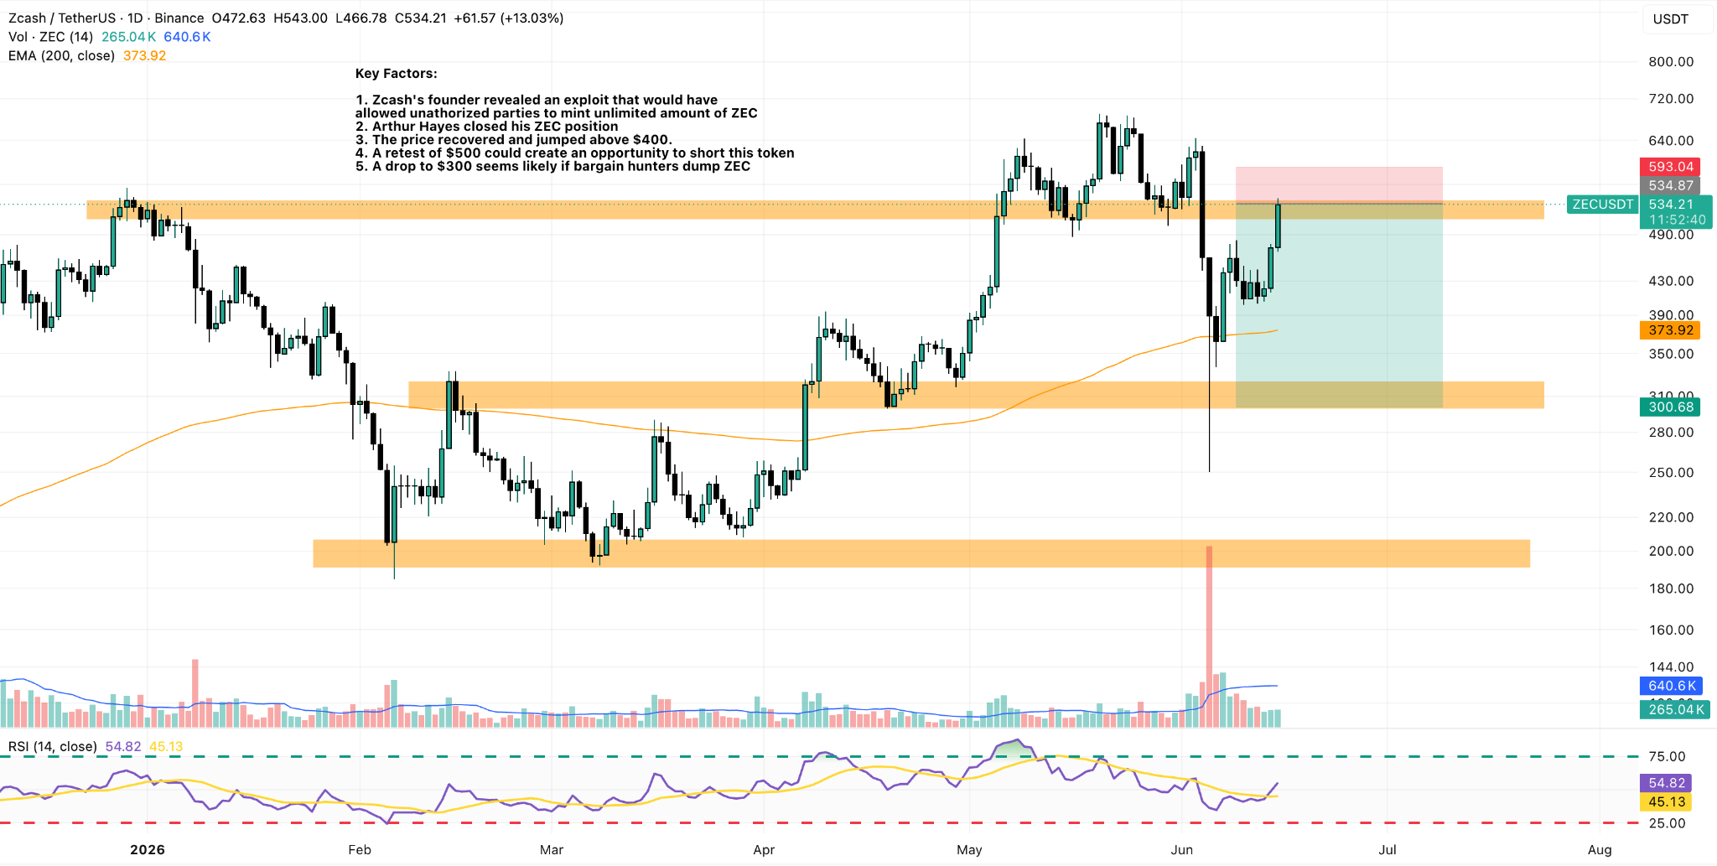Click the 640.6K value in volume legend
This screenshot has height=866, width=1717.
tap(187, 37)
